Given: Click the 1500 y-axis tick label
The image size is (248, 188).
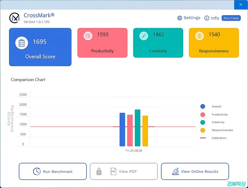Looking at the screenshot, I should point(23,114).
